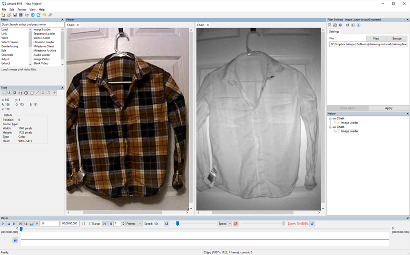This screenshot has width=410, height=255.
Task: Collapse the first Chain in History
Action: point(330,118)
